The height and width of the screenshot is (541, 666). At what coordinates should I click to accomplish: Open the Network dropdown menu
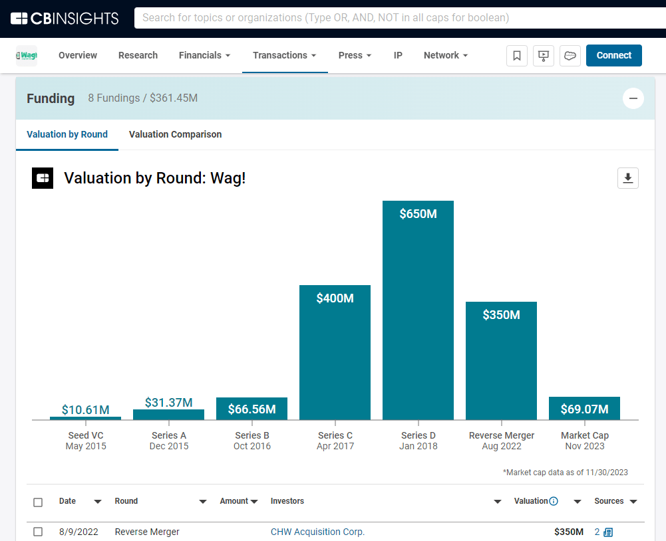pos(445,55)
